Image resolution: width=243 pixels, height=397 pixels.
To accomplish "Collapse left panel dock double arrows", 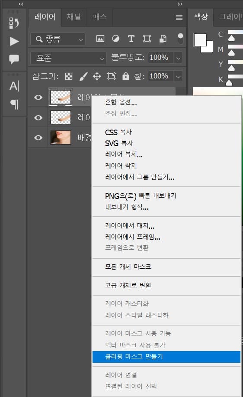I will point(21,4).
